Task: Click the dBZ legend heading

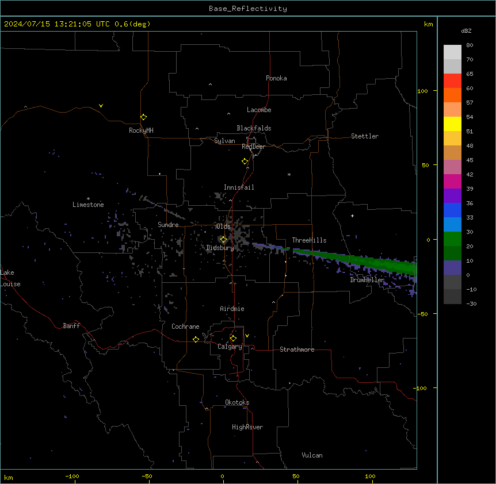Action: [466, 30]
